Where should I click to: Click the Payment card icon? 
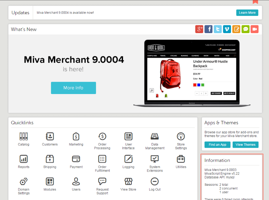tap(76, 159)
